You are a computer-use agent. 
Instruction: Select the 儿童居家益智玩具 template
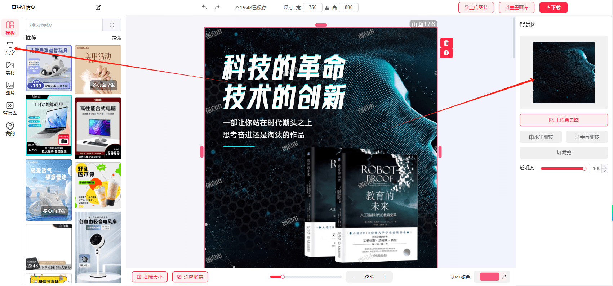(x=49, y=68)
